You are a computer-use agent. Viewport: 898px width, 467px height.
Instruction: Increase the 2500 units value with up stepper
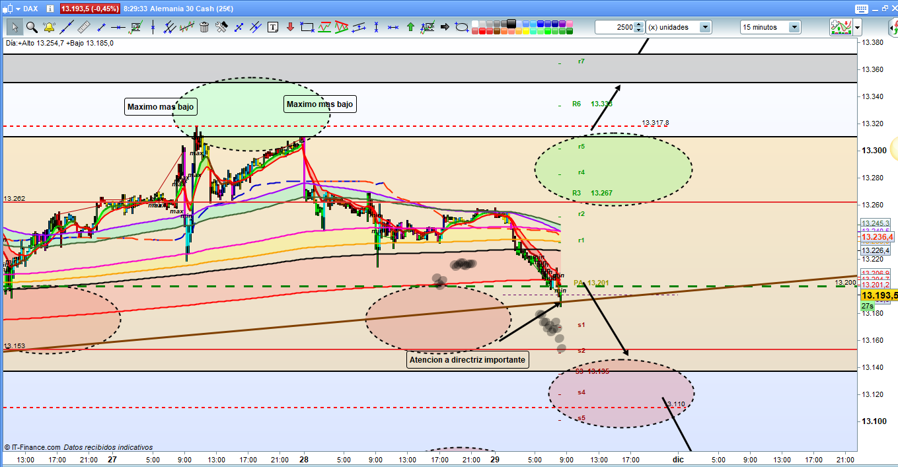[638, 24]
